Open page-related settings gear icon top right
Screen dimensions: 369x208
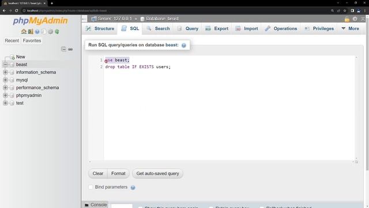pos(355,19)
